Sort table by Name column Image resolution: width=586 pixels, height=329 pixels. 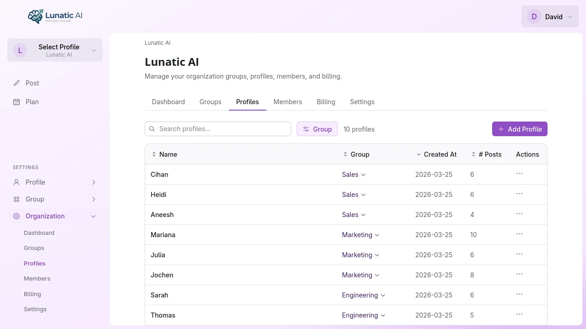164,154
